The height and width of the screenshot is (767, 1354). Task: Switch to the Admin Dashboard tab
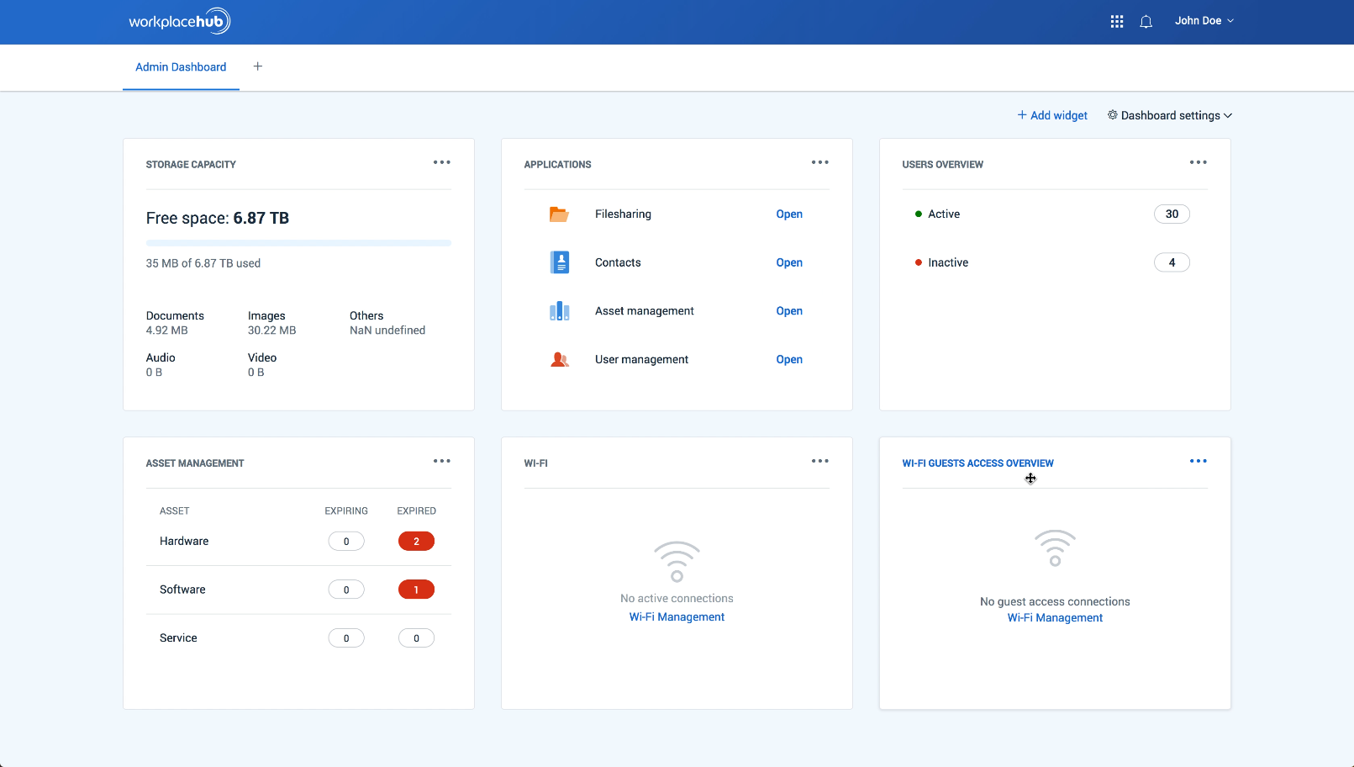tap(181, 67)
